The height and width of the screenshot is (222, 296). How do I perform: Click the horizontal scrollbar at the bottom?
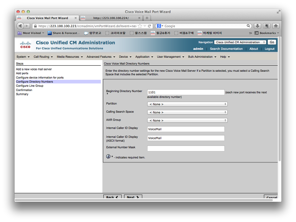click(x=143, y=200)
